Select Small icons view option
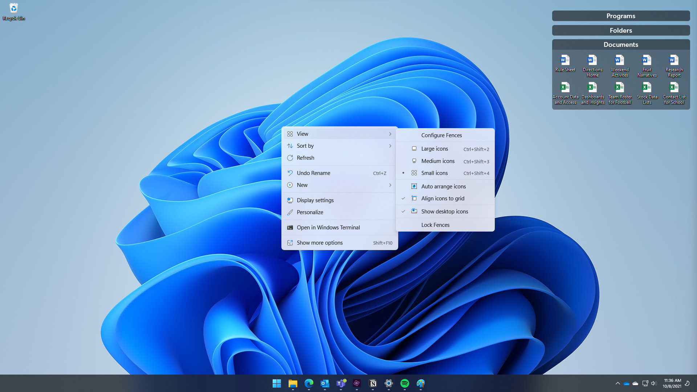This screenshot has width=697, height=392. pos(434,173)
